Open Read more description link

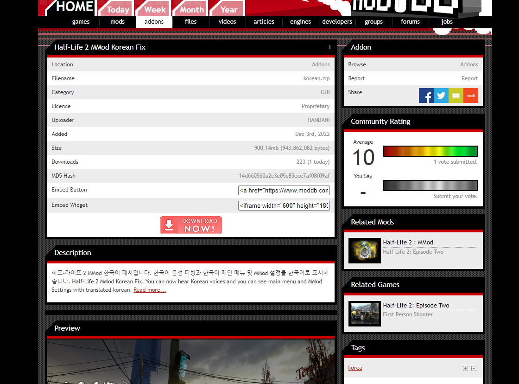point(150,290)
